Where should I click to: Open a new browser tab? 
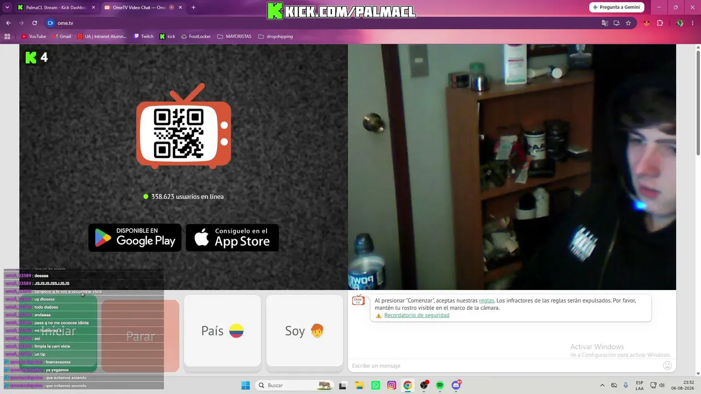pos(193,8)
